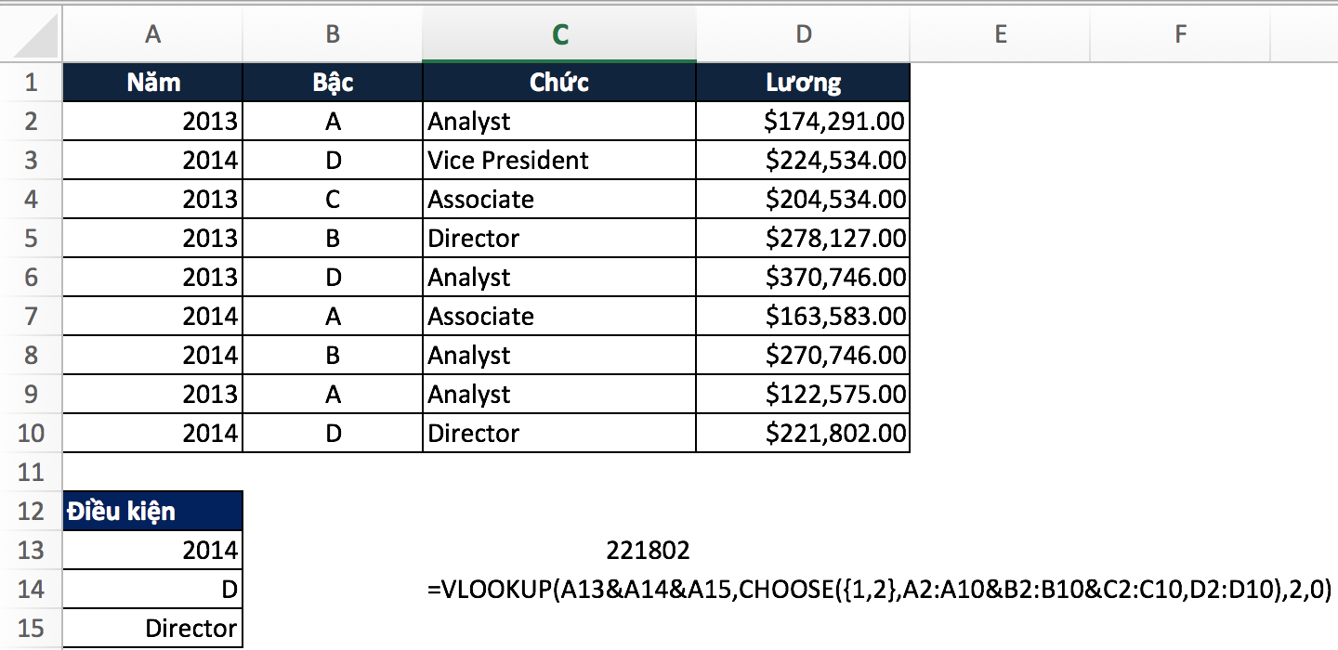Select the column F header
The image size is (1338, 650).
(1180, 35)
